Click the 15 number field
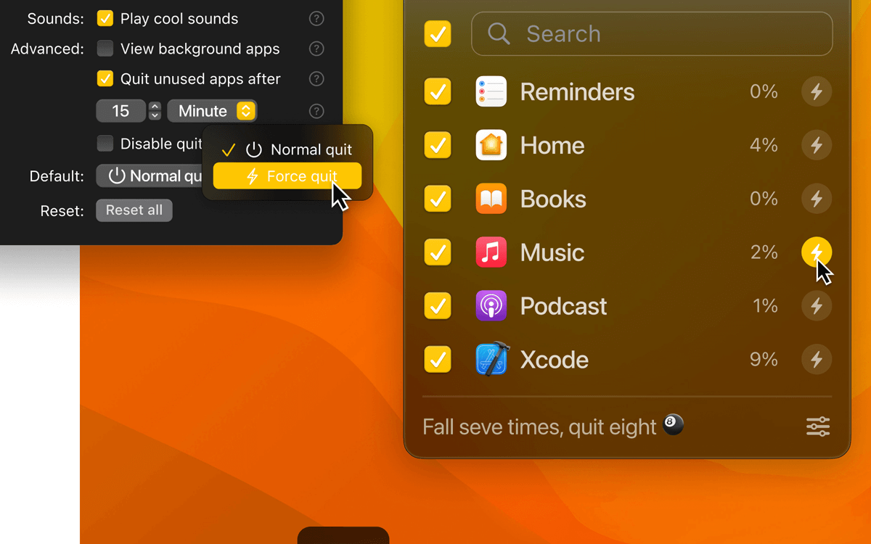This screenshot has width=871, height=544. coord(121,111)
